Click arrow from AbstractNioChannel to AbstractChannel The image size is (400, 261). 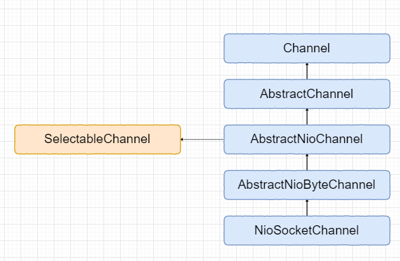(307, 117)
